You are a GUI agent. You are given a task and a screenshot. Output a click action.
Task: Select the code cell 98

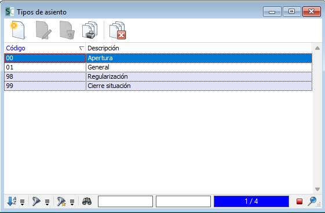tap(45, 76)
